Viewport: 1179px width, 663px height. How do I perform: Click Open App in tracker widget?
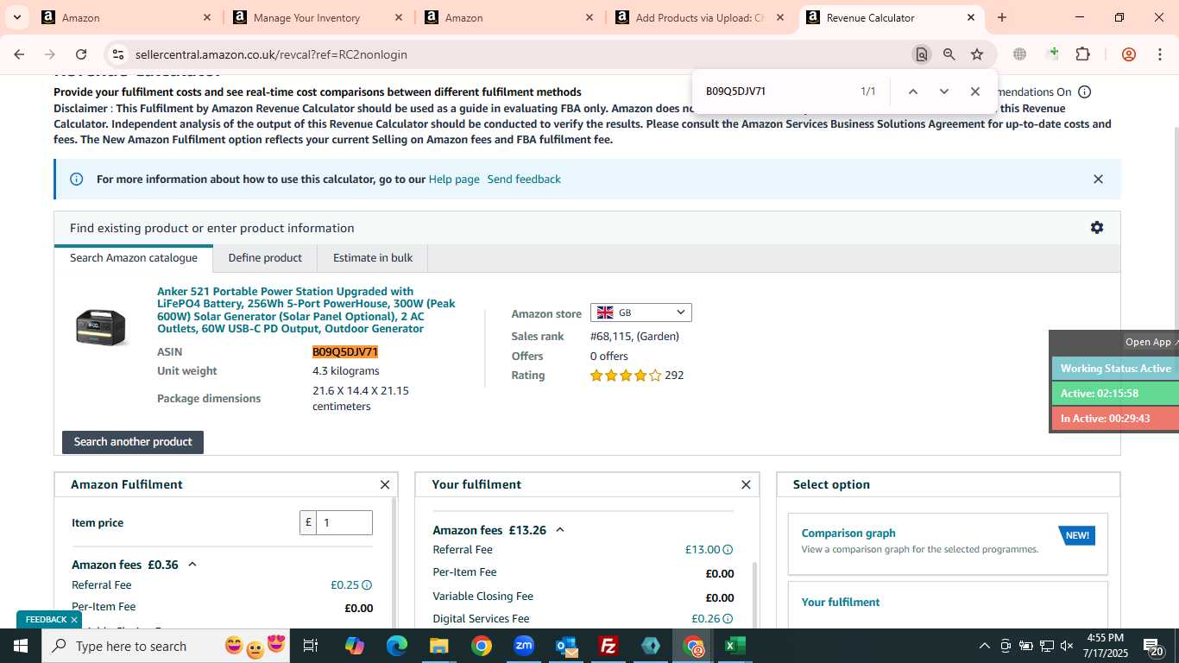(1149, 342)
